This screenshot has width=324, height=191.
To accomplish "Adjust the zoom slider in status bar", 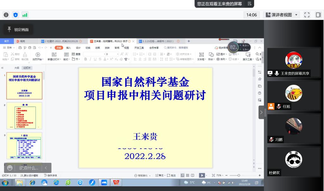I will 239,175.
